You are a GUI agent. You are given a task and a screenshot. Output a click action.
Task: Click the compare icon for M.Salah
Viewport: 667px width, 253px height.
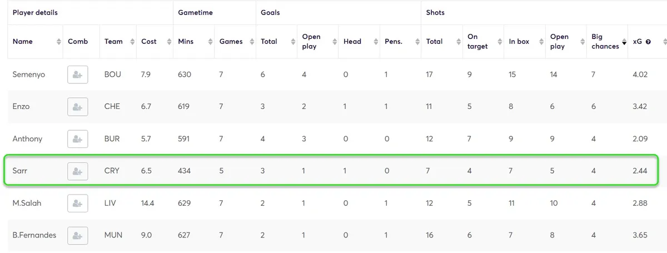click(78, 204)
